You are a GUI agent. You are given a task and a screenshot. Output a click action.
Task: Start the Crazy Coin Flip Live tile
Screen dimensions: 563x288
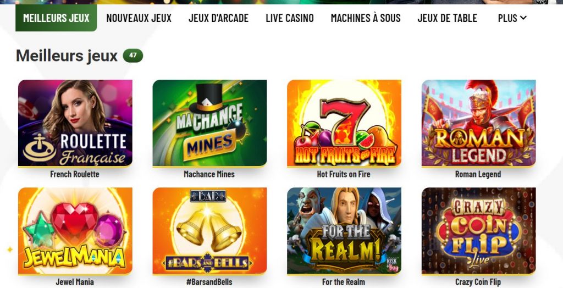(x=479, y=231)
